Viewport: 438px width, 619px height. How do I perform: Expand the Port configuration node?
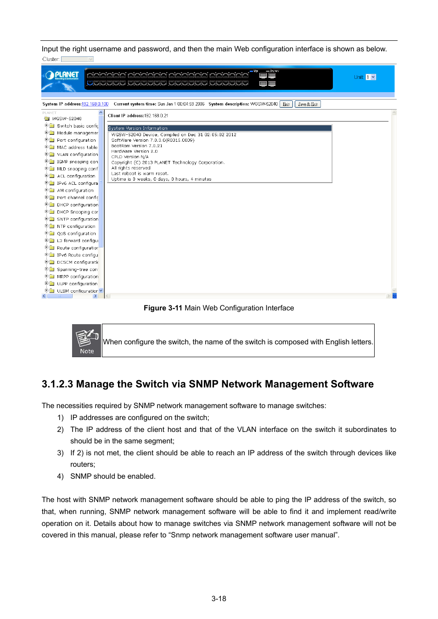click(46, 139)
